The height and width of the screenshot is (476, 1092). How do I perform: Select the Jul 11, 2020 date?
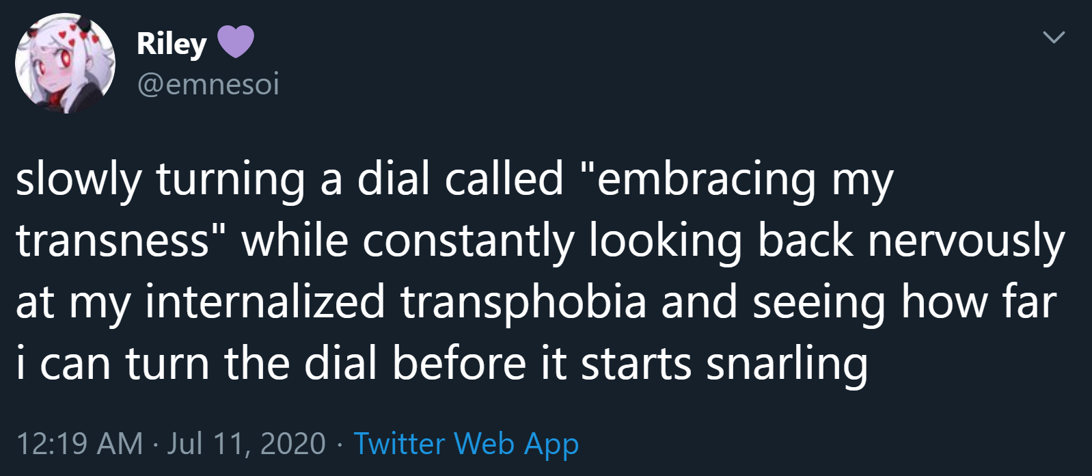[x=247, y=443]
